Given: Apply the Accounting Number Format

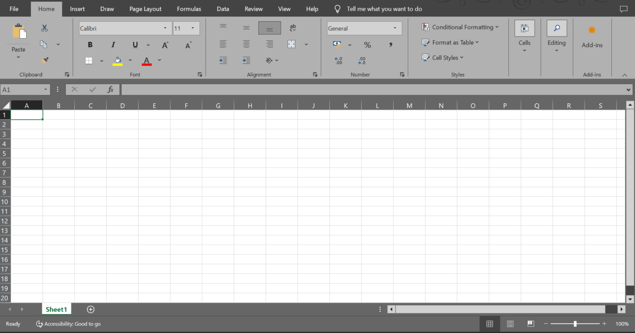Looking at the screenshot, I should 337,44.
